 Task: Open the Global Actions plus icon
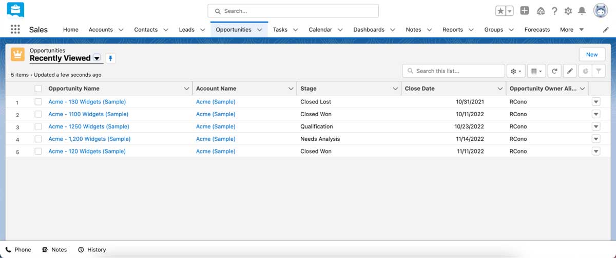click(525, 11)
